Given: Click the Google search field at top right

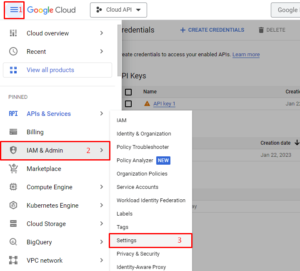Looking at the screenshot, I should 285,10.
